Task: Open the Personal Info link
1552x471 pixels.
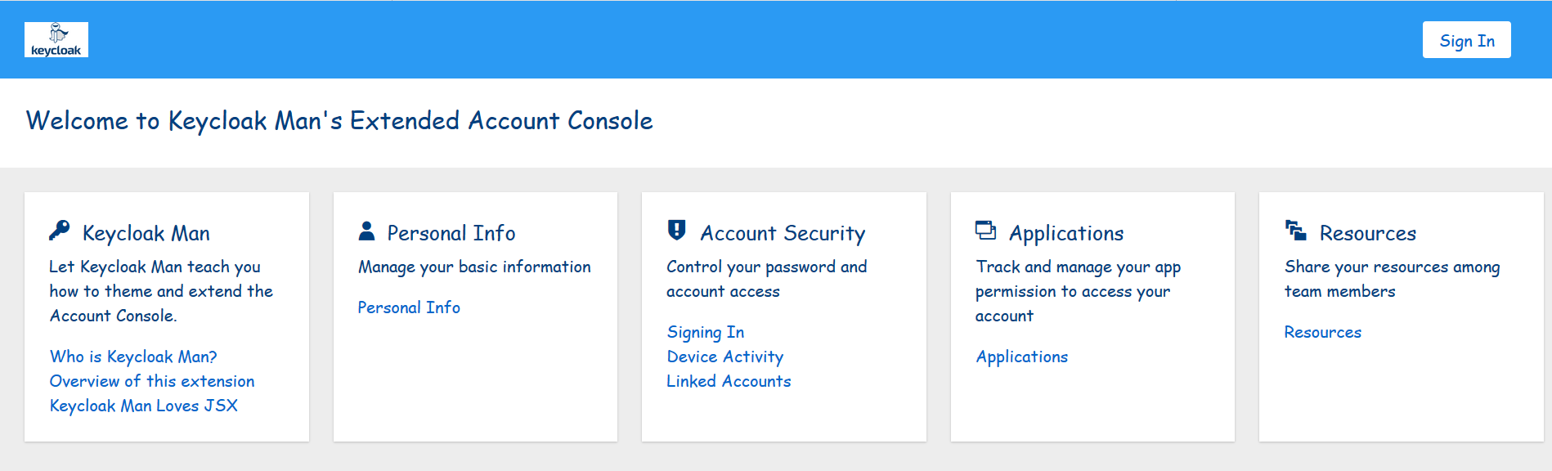Action: [409, 307]
